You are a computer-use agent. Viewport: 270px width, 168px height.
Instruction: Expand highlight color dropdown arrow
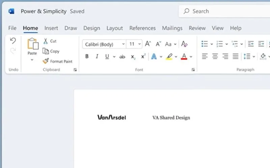pos(176,57)
